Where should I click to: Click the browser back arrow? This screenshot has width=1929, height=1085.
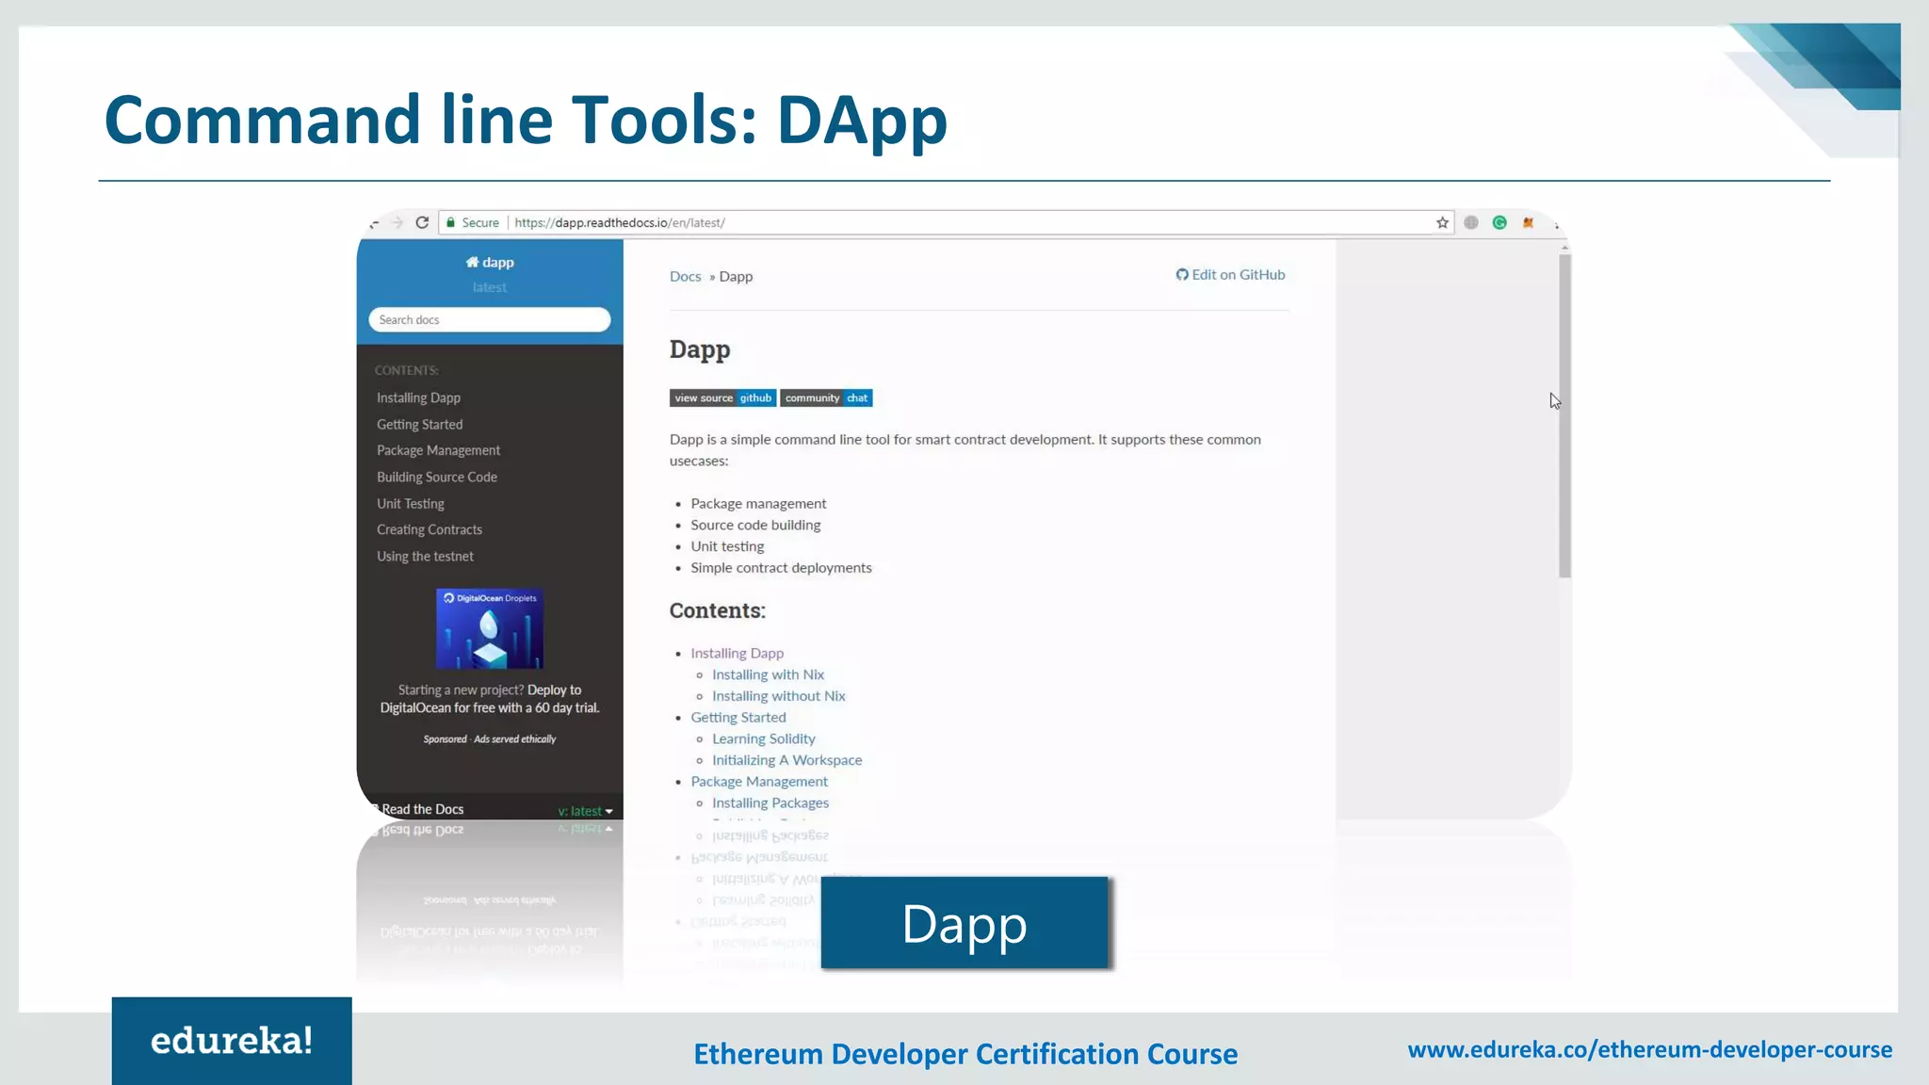pos(375,223)
